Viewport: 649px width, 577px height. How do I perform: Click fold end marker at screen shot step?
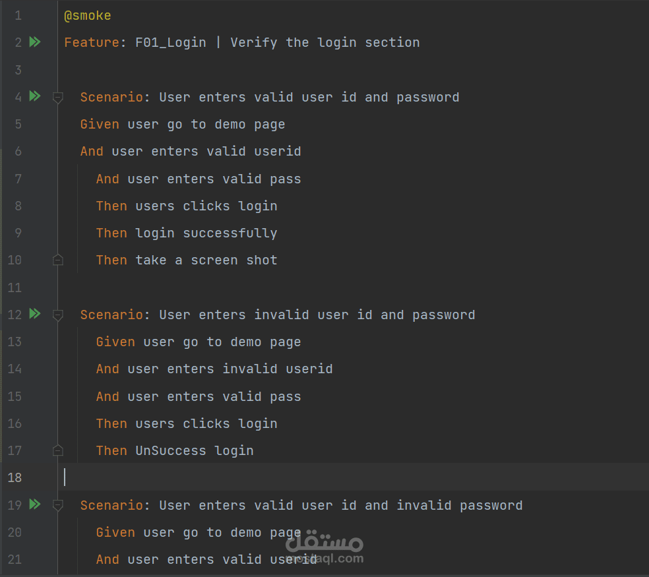[x=58, y=260]
